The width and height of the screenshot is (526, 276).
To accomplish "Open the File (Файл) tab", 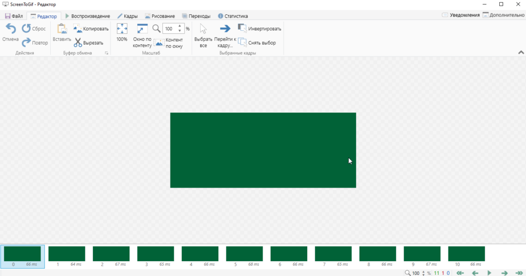I will pyautogui.click(x=14, y=16).
